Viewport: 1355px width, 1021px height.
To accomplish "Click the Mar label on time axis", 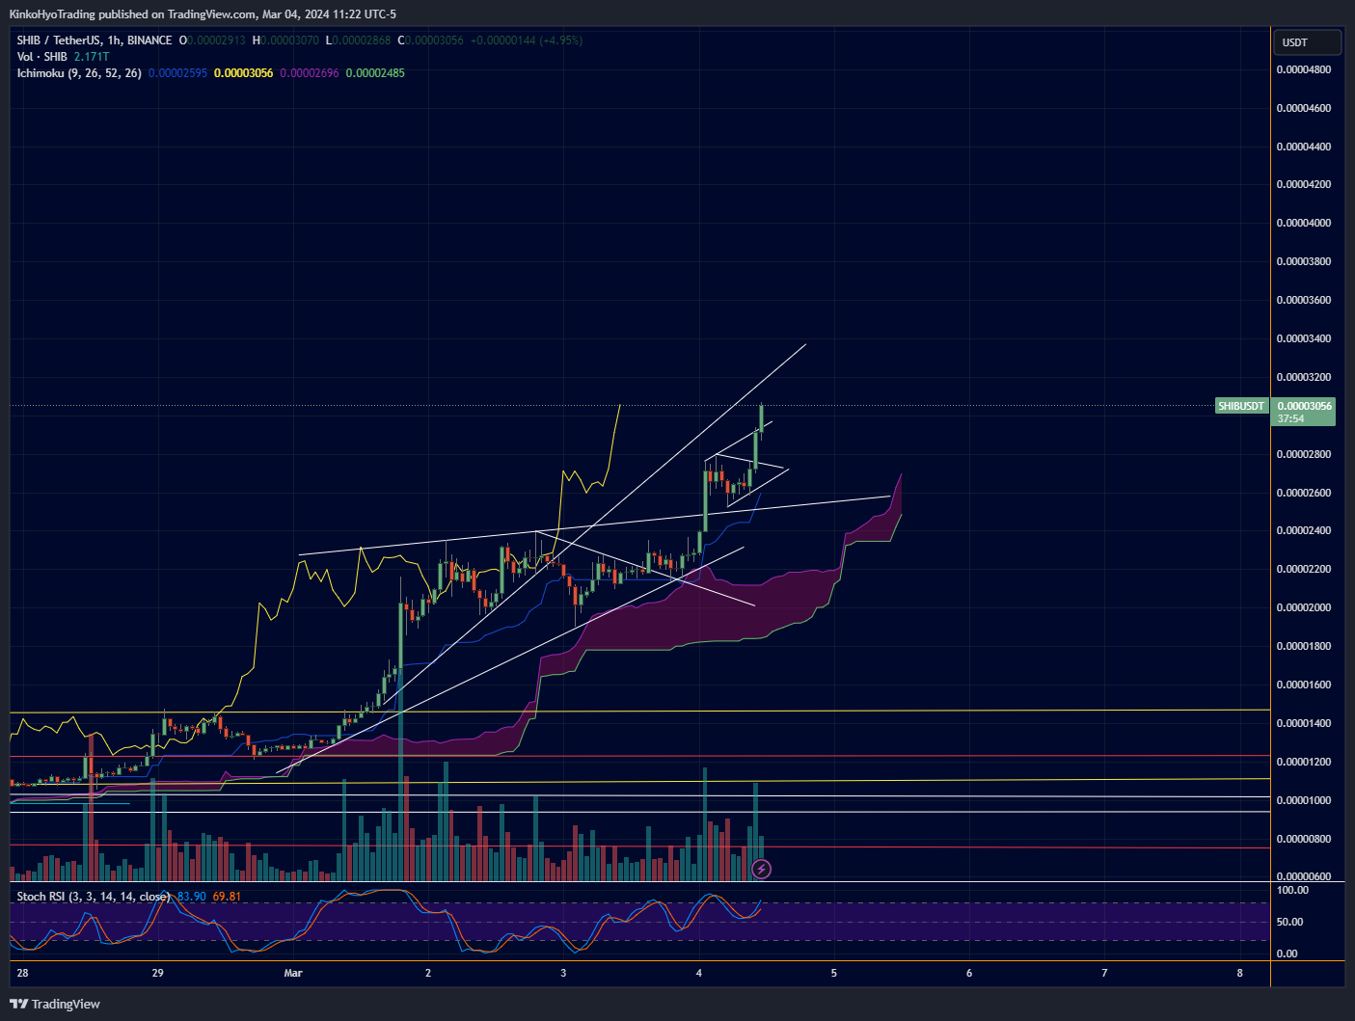I will 293,973.
